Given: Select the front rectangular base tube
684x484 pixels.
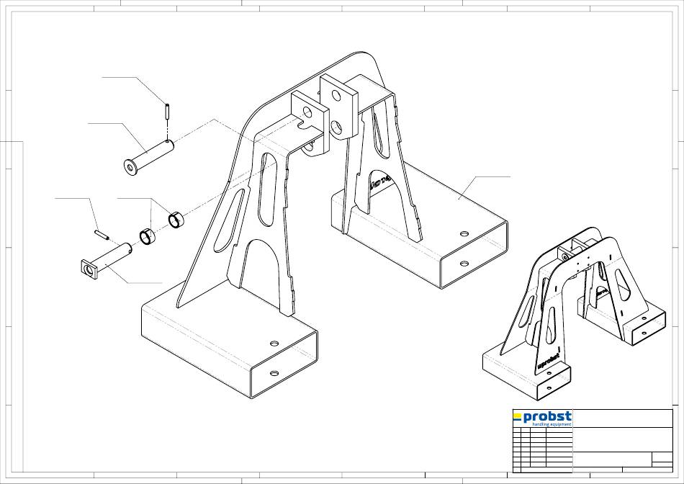Looking at the screenshot, I should (x=230, y=339).
